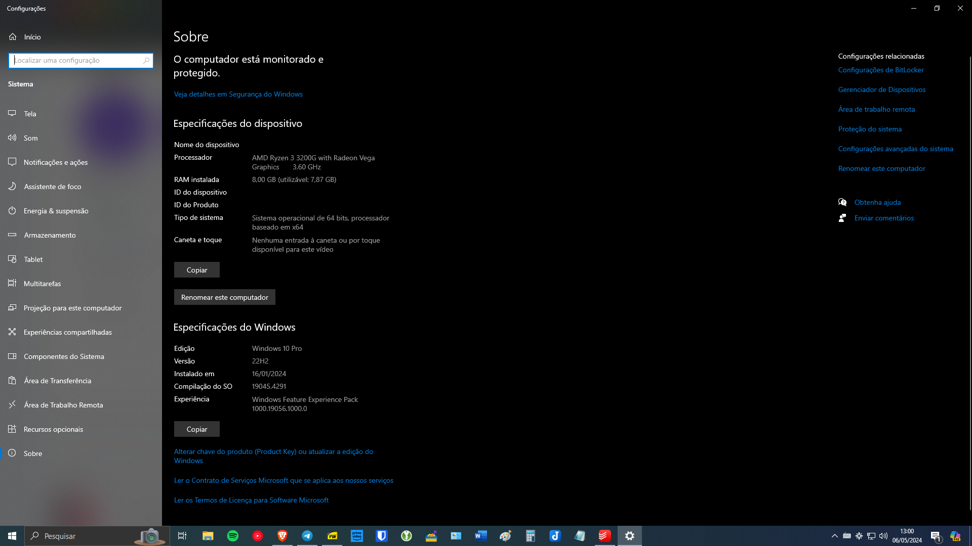The height and width of the screenshot is (546, 972).
Task: Open the Som settings page
Action: [30, 138]
